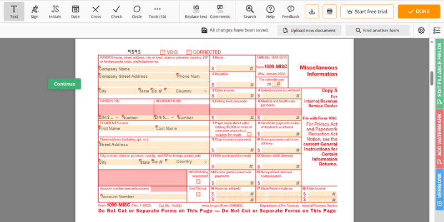Click Upload new document button
The image size is (444, 222).
pos(309,31)
